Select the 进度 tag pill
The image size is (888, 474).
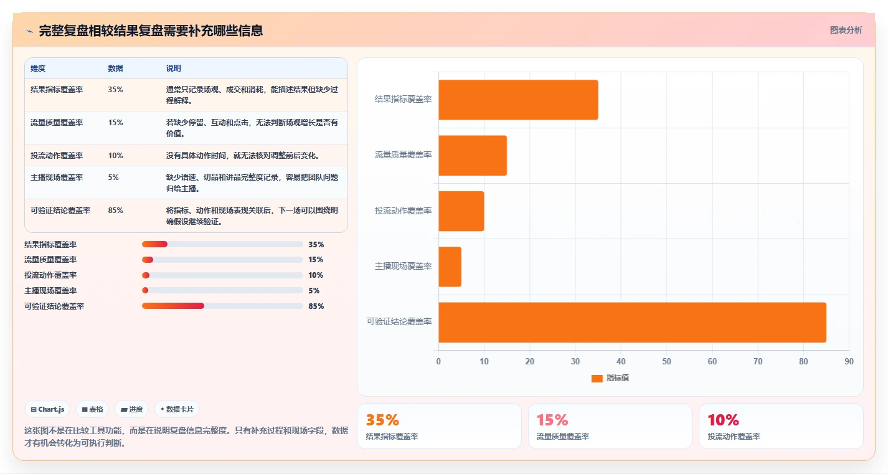(x=131, y=409)
